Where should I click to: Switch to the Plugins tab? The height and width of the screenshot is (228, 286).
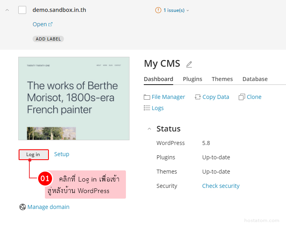[x=192, y=79]
